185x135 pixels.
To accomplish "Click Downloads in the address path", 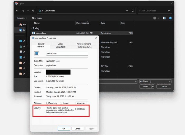I will (50, 11).
